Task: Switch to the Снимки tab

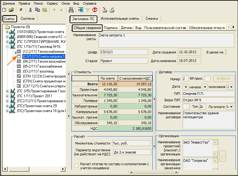Action: (x=152, y=19)
